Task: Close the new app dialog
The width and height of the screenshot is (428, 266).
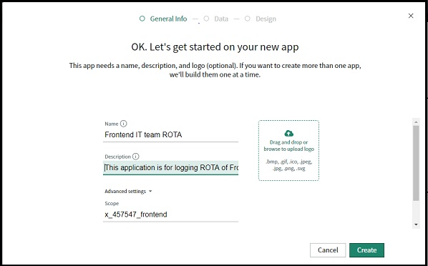Action: pyautogui.click(x=411, y=16)
